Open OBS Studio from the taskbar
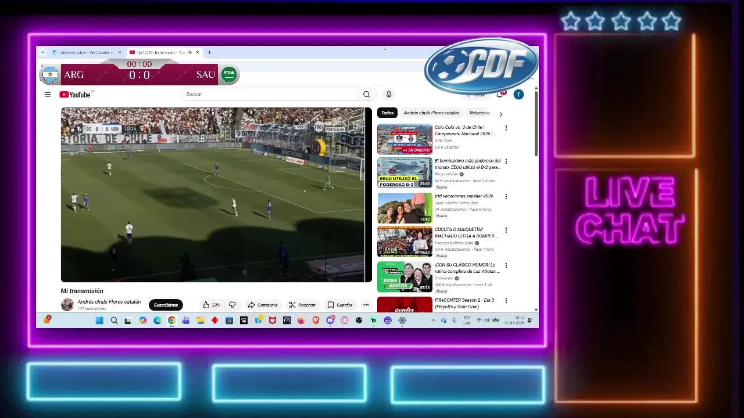The width and height of the screenshot is (744, 418). coord(359,320)
